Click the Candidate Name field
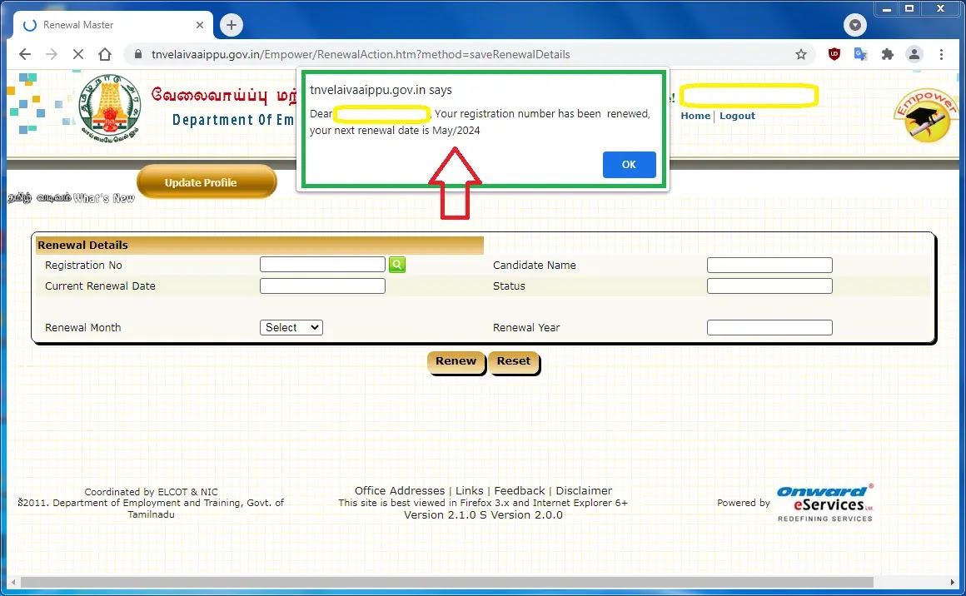This screenshot has width=966, height=596. click(x=769, y=265)
